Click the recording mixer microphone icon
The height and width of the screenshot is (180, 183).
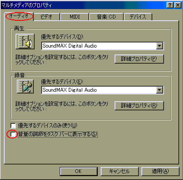pyautogui.click(x=25, y=87)
